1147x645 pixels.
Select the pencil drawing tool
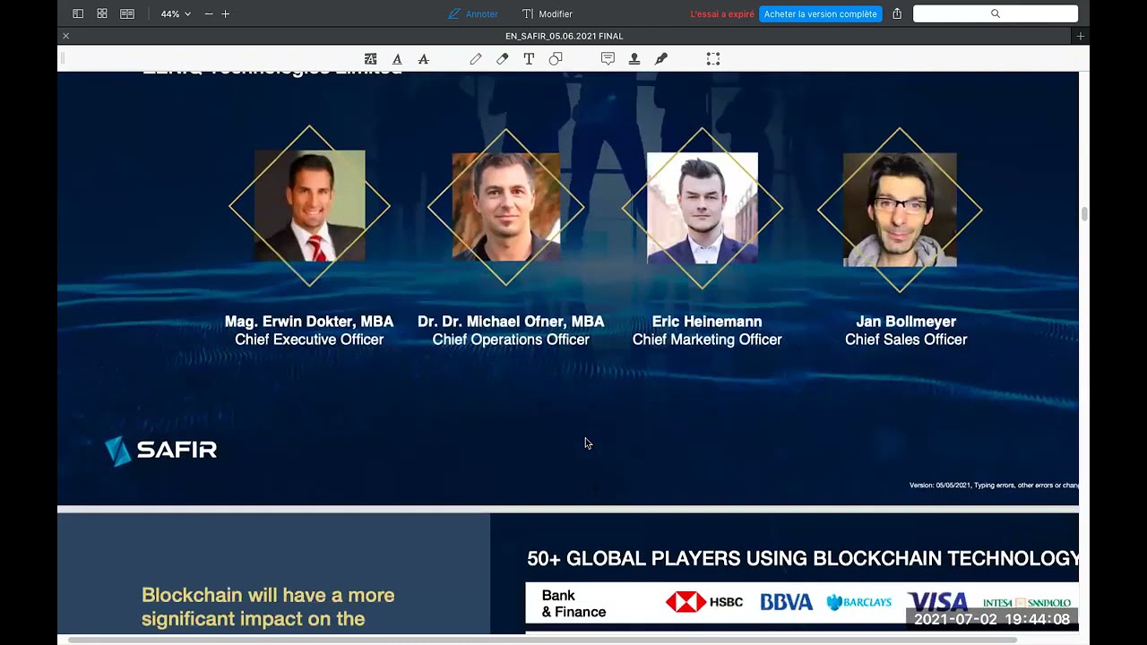[x=476, y=59]
